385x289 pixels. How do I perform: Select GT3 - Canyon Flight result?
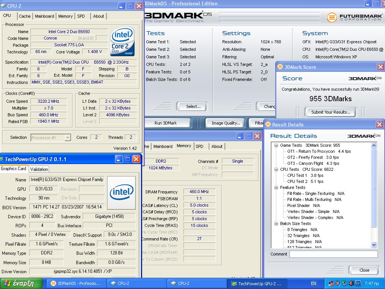click(x=313, y=163)
